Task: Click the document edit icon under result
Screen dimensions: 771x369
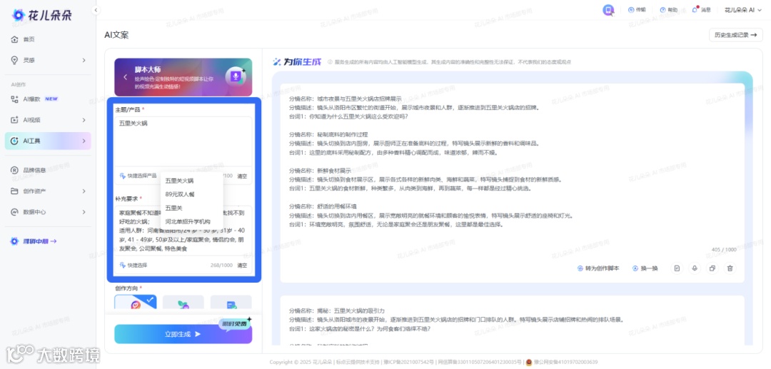Action: [x=677, y=268]
